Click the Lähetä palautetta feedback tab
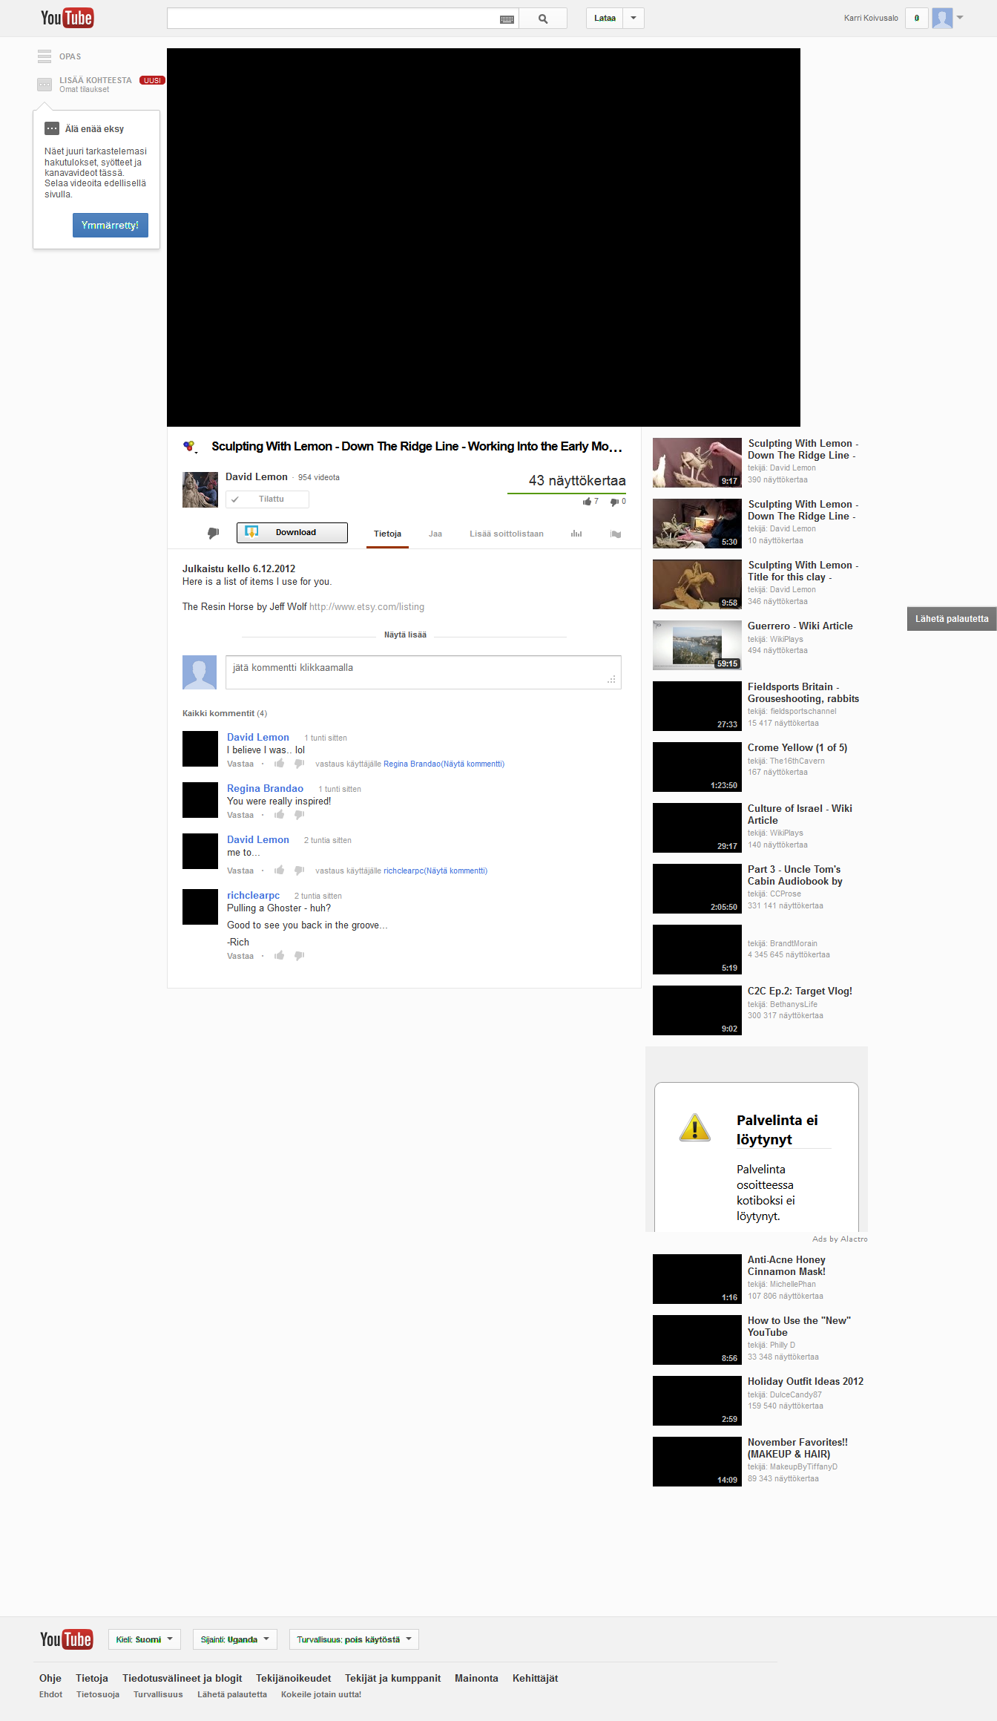This screenshot has height=1721, width=997. 952,619
